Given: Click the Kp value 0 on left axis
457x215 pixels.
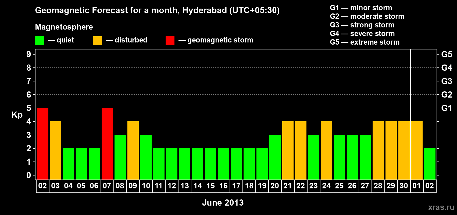Looking at the screenshot, I should click(x=29, y=175).
